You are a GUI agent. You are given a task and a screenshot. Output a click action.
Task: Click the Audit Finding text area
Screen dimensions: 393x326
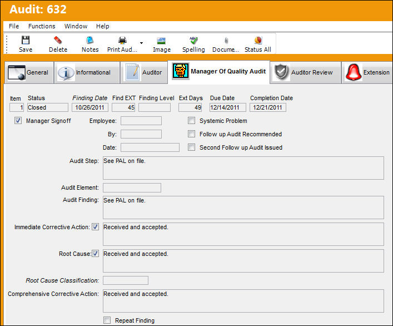coord(243,208)
